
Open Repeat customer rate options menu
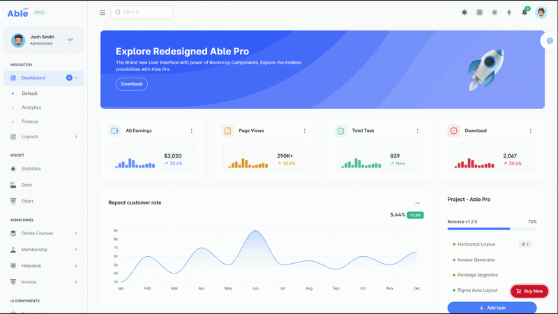(418, 203)
